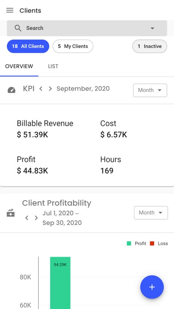Click the 94.29K green profit bar
The width and height of the screenshot is (174, 309).
click(60, 283)
